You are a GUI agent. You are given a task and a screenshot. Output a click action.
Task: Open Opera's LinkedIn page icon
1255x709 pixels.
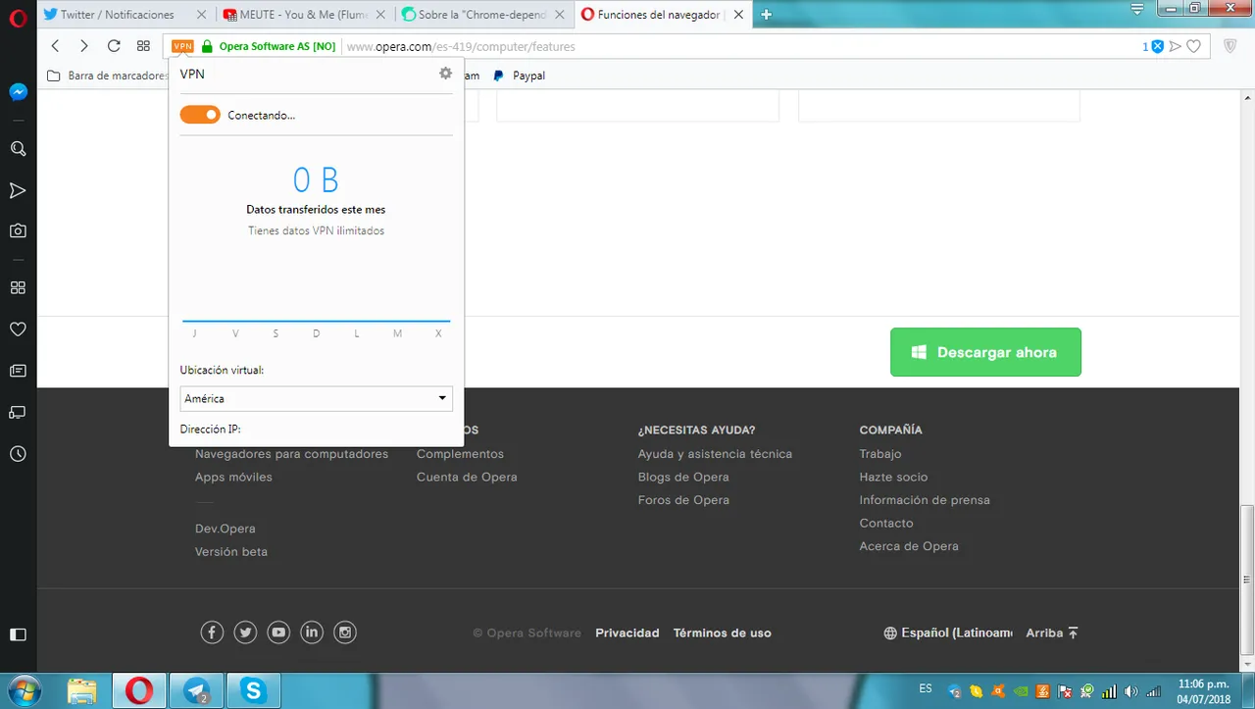pyautogui.click(x=312, y=633)
